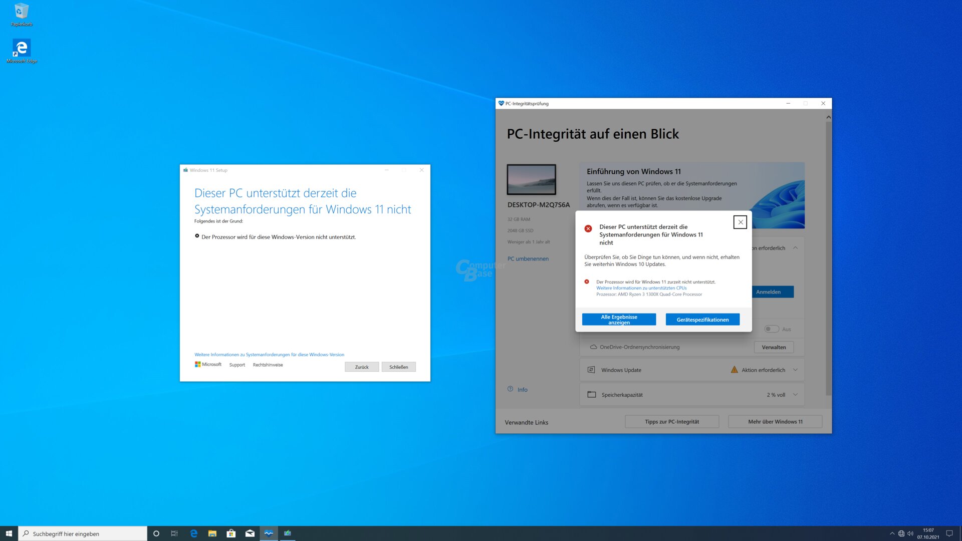Click the PC Health Check scrollbar
This screenshot has height=541, width=962.
click(828, 258)
